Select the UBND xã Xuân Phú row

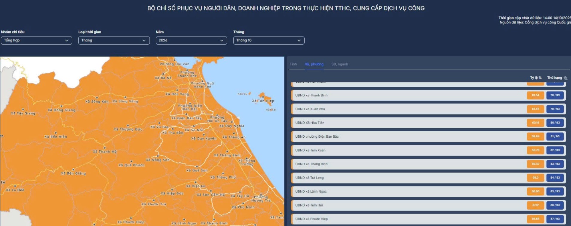(428, 109)
